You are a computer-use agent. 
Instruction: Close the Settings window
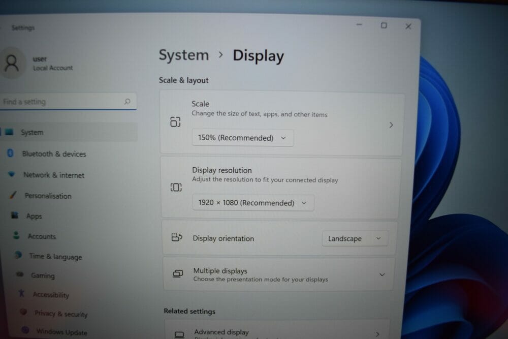[x=408, y=26]
